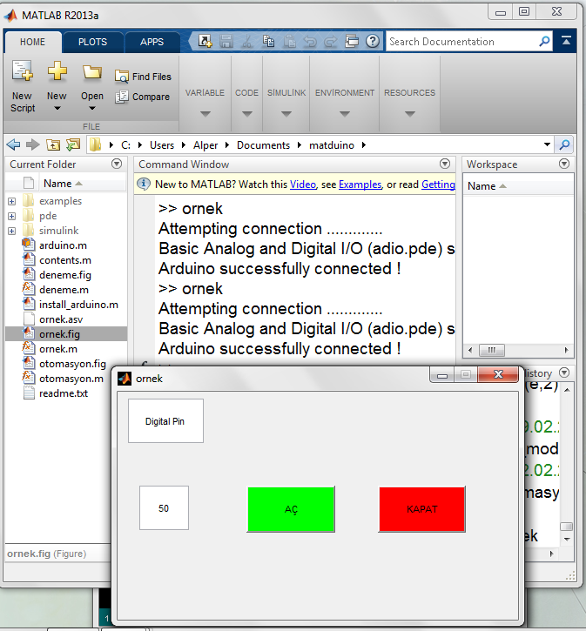
Task: Expand the RESOURCES ribbon section
Action: point(410,114)
